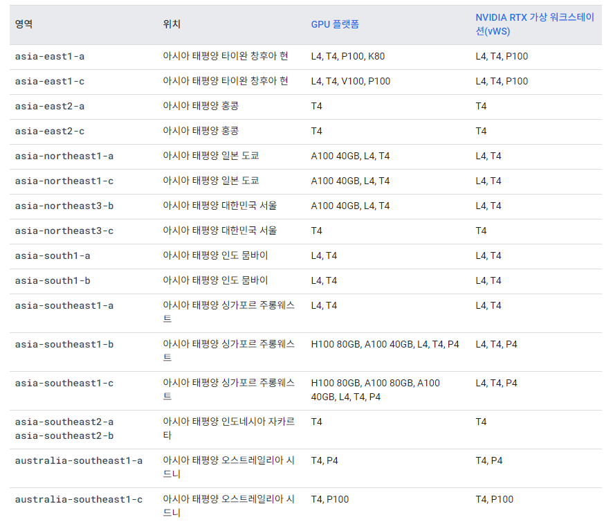Viewport: 613px width, 522px height.
Task: Click location '아시아 태평양 홍콩' for asia-east2-a
Action: click(x=201, y=106)
